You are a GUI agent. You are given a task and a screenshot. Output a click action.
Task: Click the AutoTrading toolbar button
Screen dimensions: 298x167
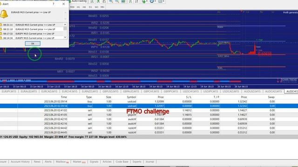[78, 1]
